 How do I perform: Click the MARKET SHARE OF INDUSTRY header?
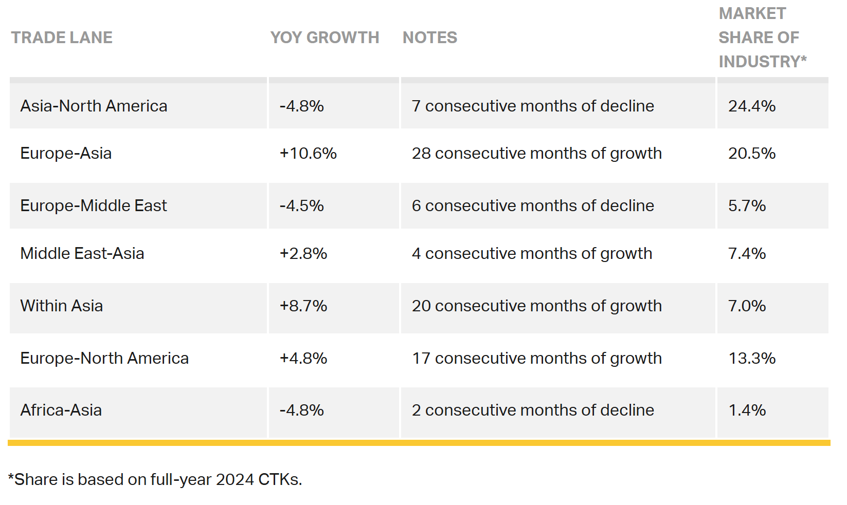pyautogui.click(x=762, y=38)
